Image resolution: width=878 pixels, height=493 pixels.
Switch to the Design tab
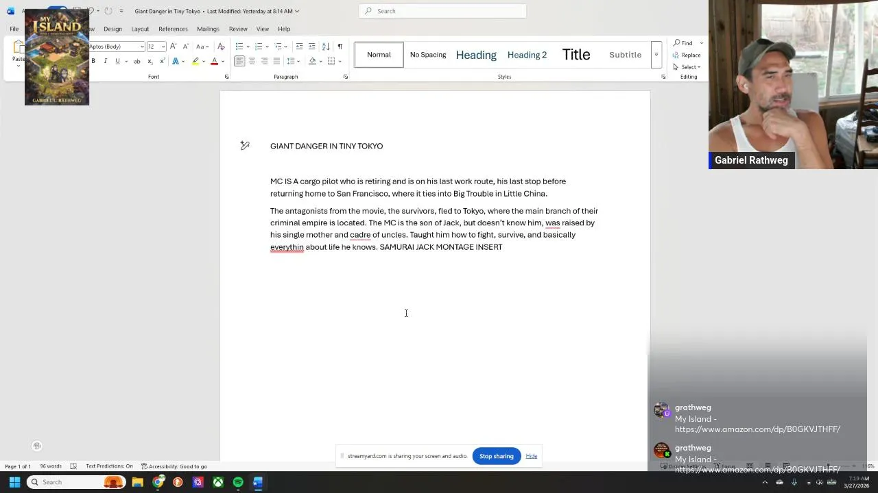(x=112, y=29)
